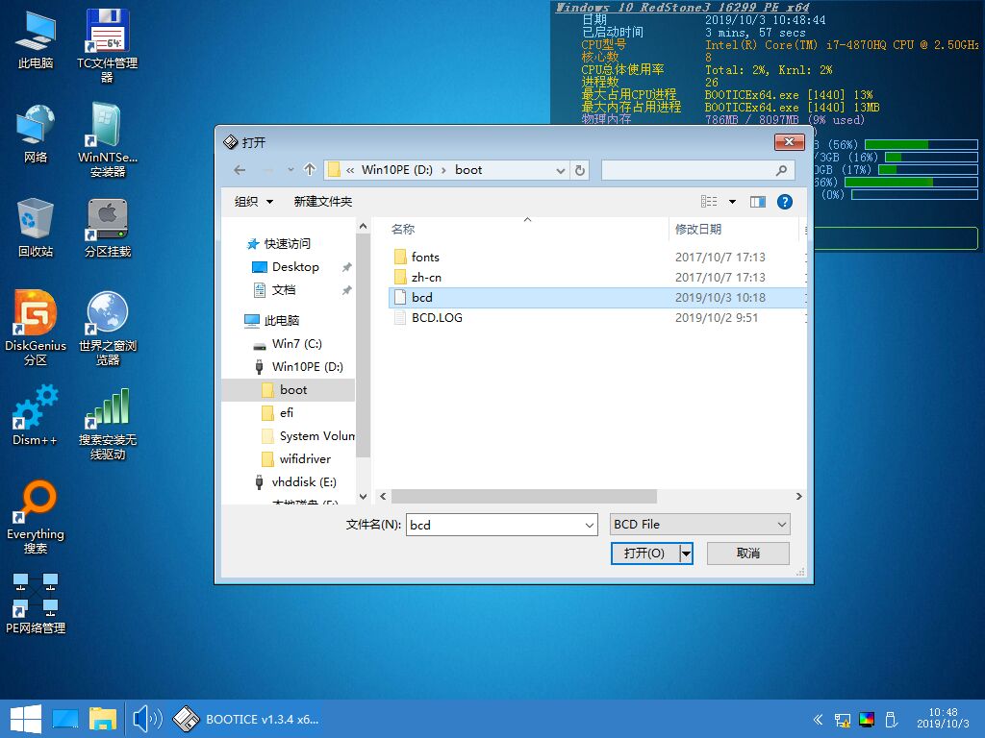This screenshot has width=985, height=738.
Task: Open the 打开 button split arrow
Action: point(686,553)
